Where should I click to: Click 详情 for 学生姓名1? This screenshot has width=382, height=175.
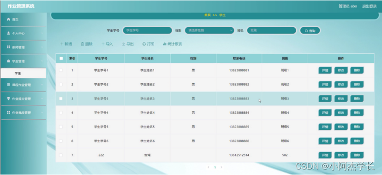325,70
